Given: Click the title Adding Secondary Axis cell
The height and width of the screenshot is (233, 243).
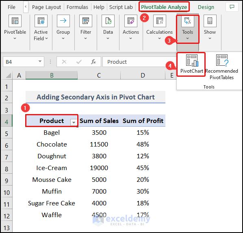Looking at the screenshot, I should point(95,97).
